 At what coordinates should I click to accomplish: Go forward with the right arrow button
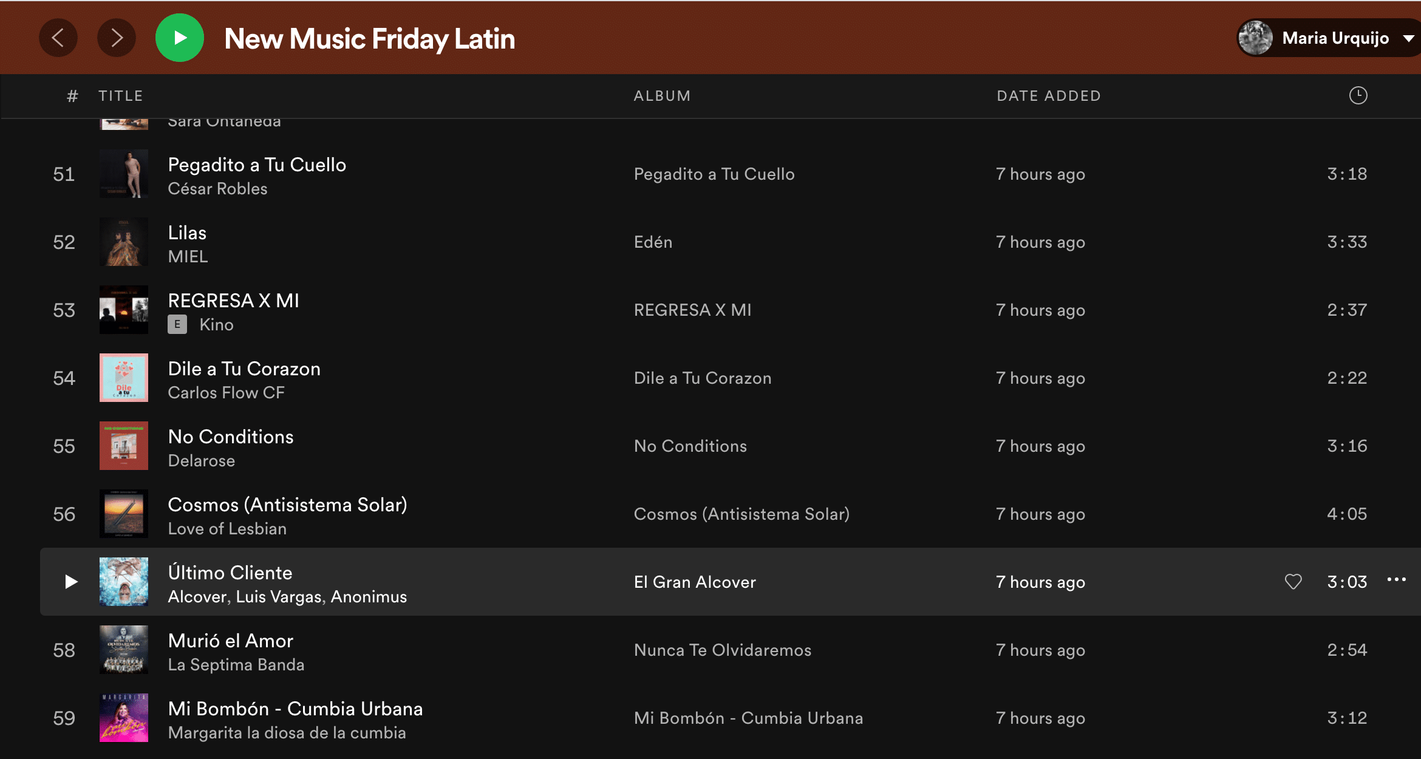[x=117, y=38]
